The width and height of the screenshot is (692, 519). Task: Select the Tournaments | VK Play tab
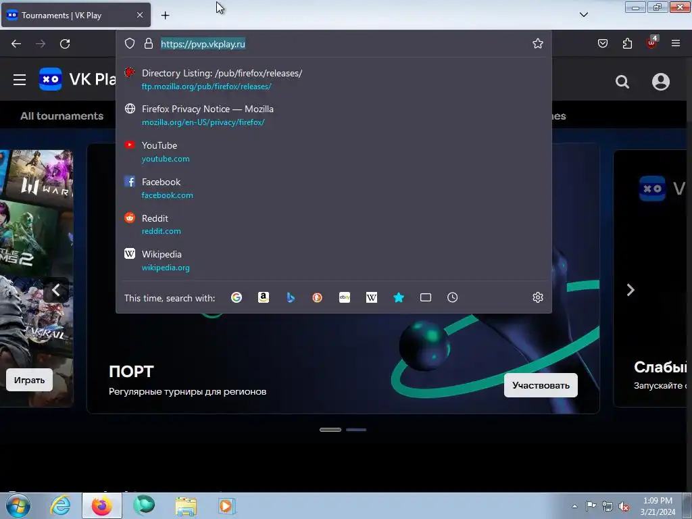[x=76, y=15]
